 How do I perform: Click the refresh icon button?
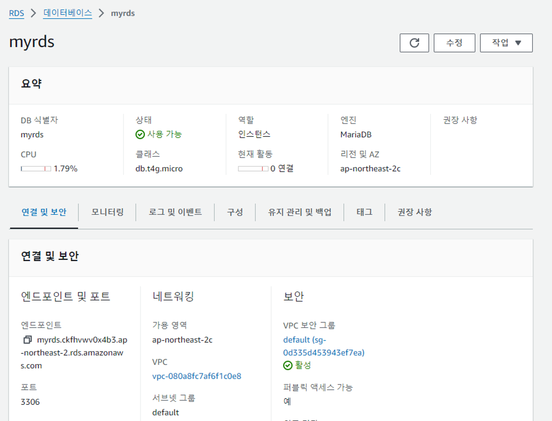(414, 43)
